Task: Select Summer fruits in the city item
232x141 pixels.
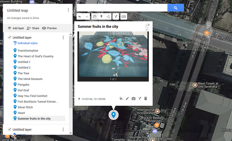Action: (39, 119)
